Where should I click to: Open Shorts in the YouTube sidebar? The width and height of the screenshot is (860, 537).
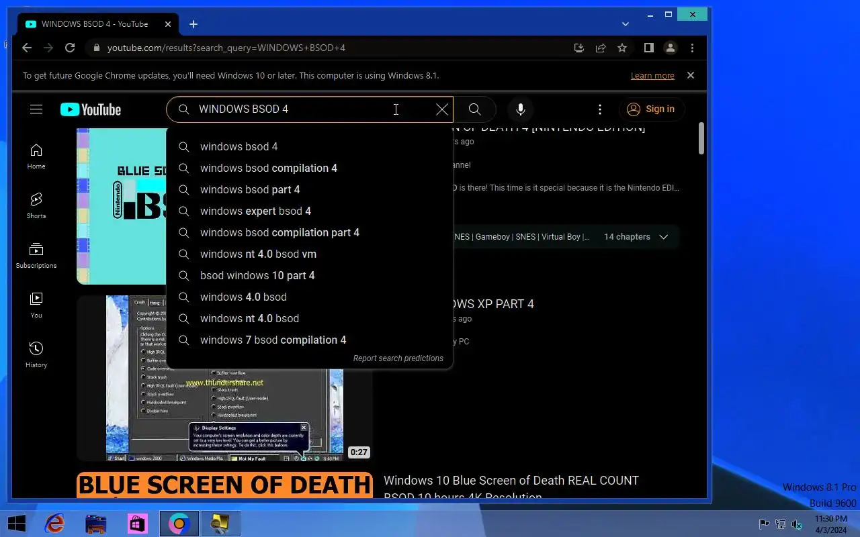(36, 205)
